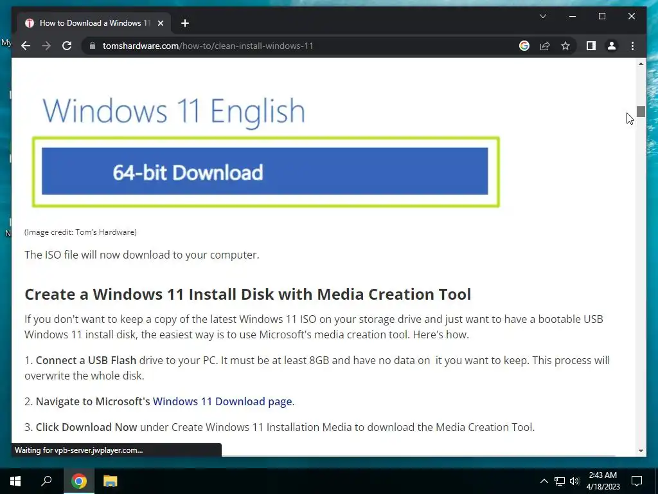The image size is (658, 494).
Task: Click the scrollbar down arrow
Action: (x=641, y=451)
